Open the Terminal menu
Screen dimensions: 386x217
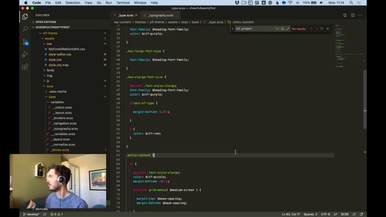[x=123, y=2]
